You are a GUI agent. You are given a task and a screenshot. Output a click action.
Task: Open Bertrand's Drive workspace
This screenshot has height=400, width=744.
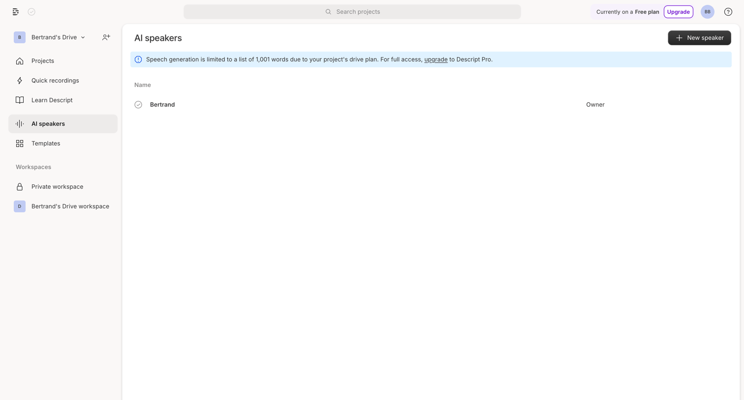[63, 206]
